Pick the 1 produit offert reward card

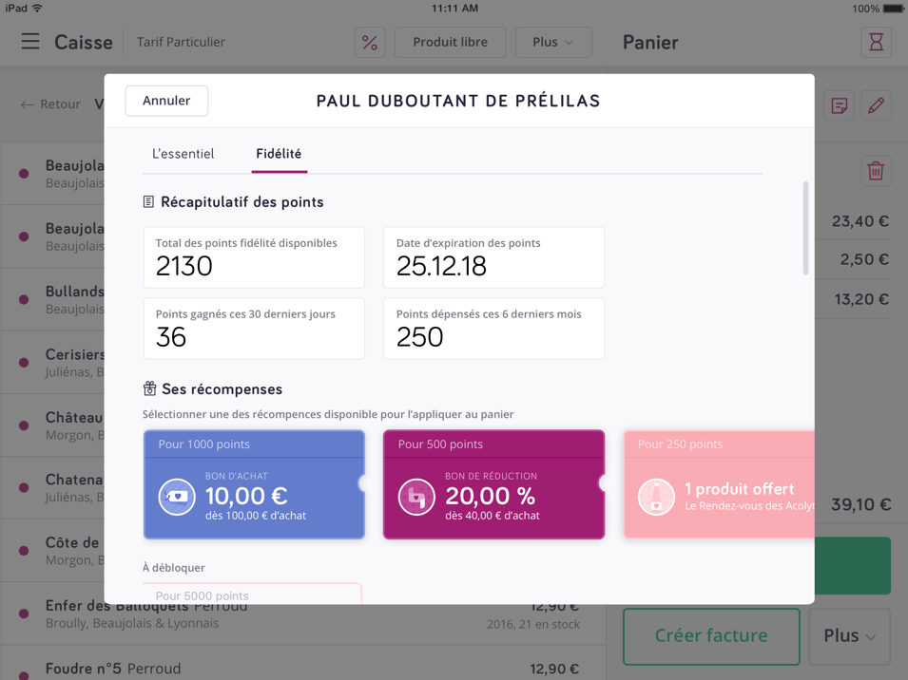(719, 484)
